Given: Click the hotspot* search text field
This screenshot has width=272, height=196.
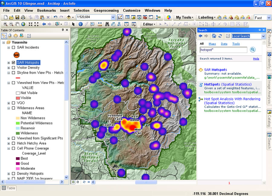Looking at the screenshot, I should [223, 50].
